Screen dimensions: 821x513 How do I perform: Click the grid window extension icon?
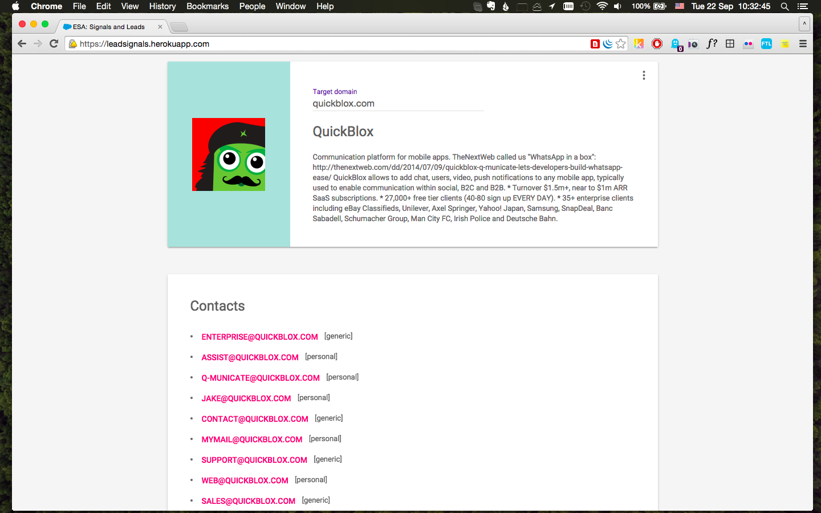[x=730, y=44]
